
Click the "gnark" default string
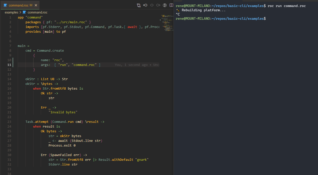coord(142,160)
